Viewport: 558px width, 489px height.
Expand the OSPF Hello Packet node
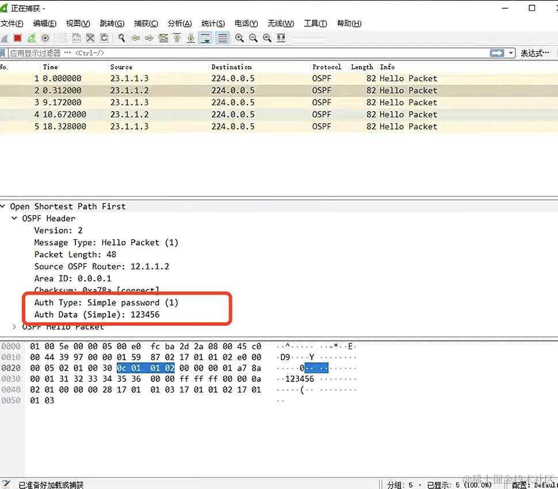click(x=14, y=327)
